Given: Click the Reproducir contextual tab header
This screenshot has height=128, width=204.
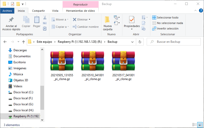Looking at the screenshot, I should pyautogui.click(x=80, y=4).
